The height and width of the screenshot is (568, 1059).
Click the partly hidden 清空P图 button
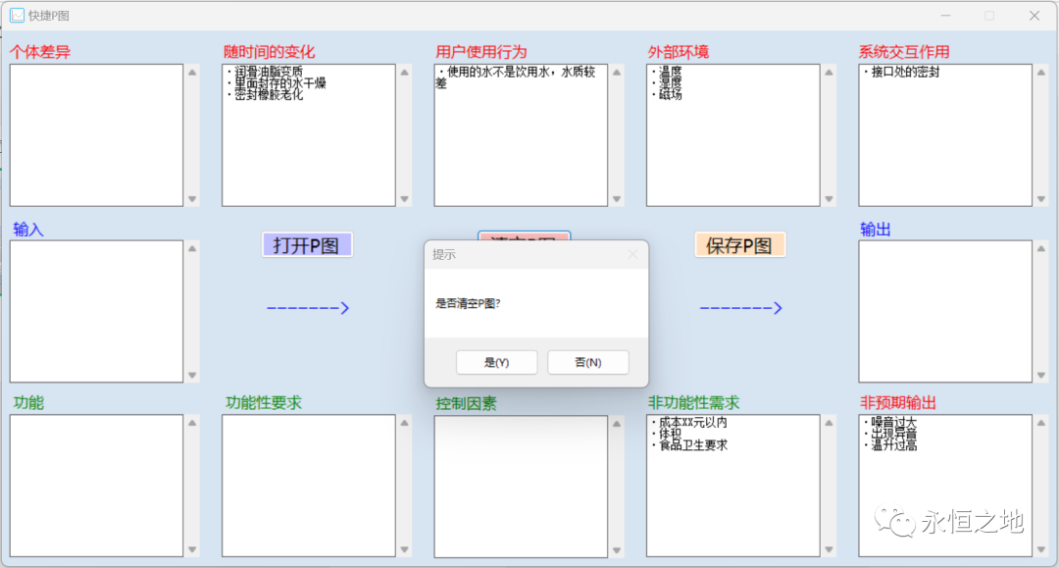524,235
